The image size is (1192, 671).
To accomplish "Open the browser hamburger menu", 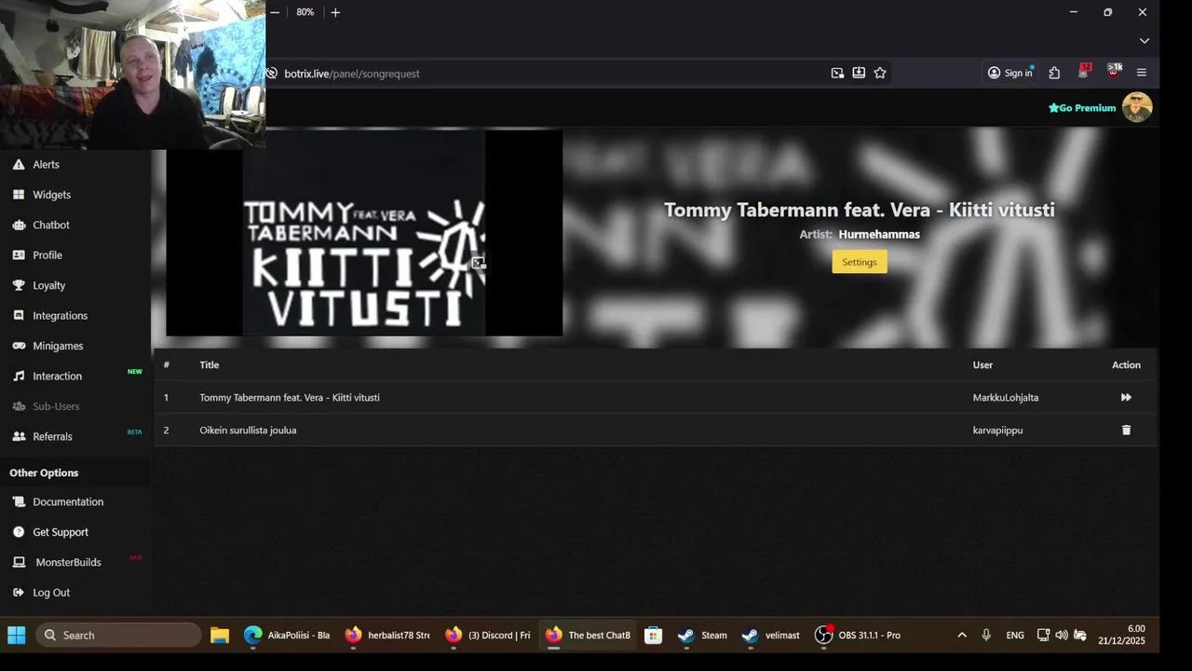I will click(1142, 73).
